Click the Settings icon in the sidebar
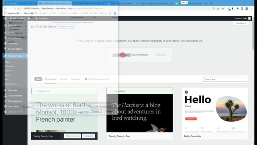Viewport: 257px width, 145px height. click(5, 106)
